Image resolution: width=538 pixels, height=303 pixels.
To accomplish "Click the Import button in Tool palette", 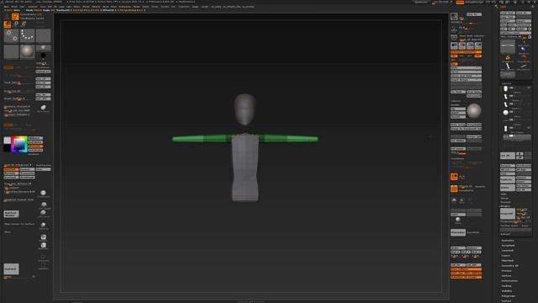I will point(508,21).
